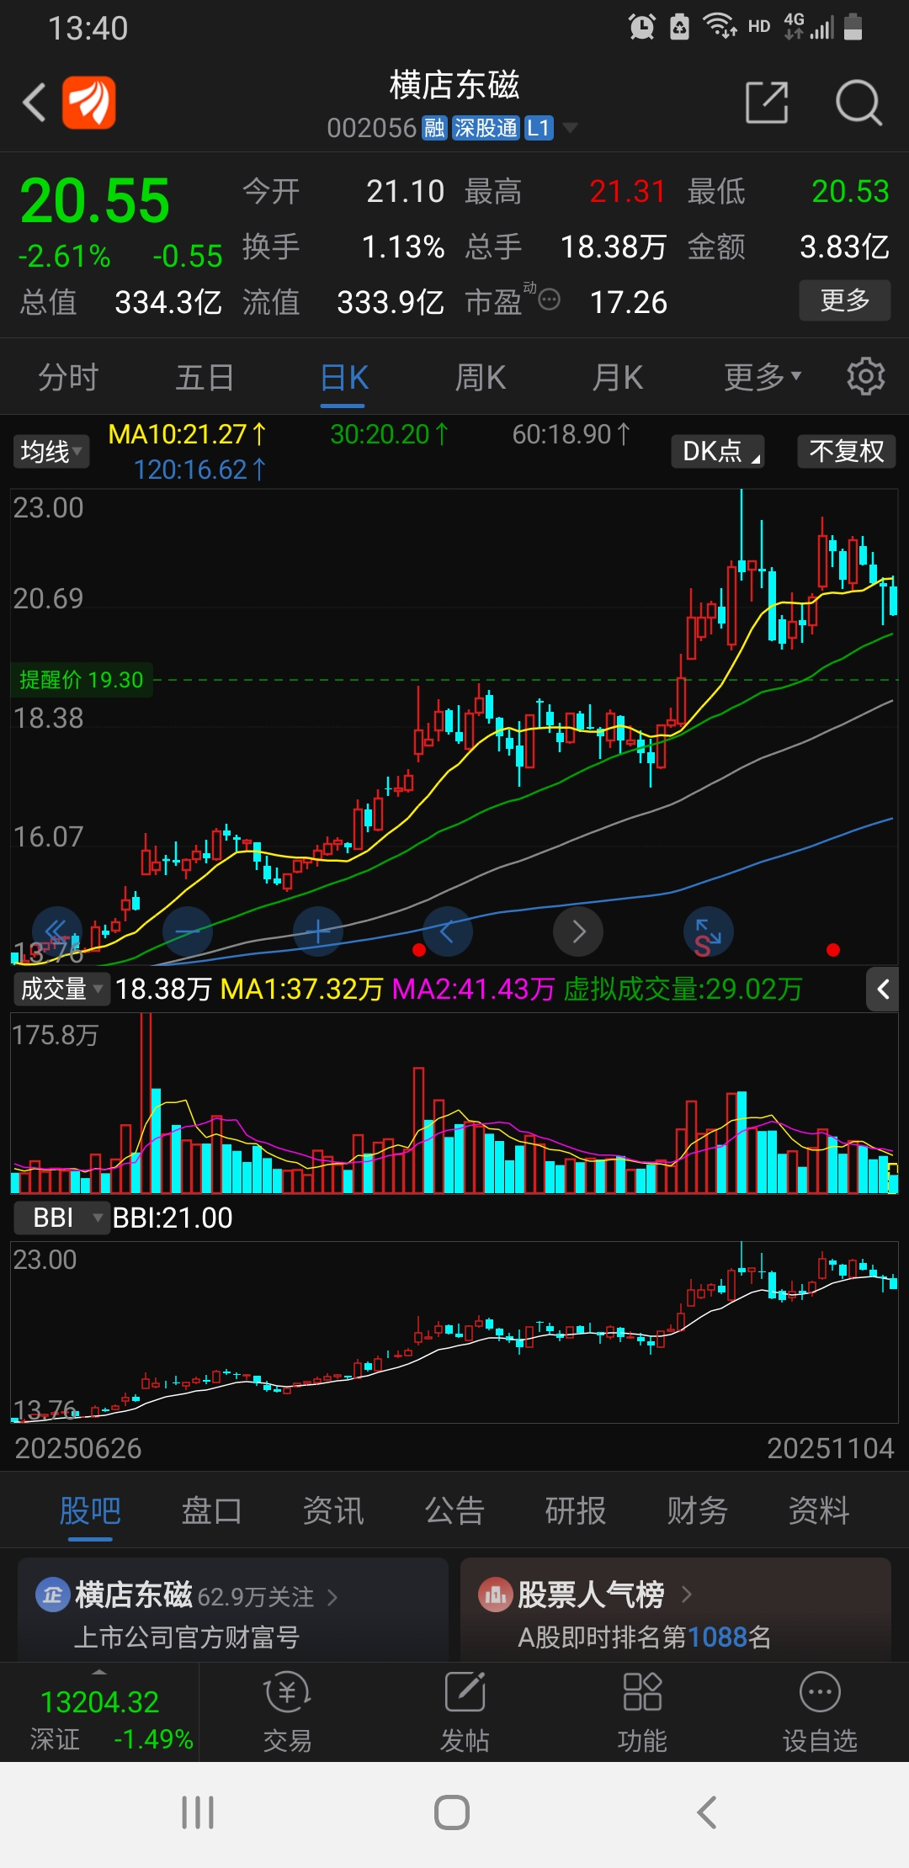Tap the volume bar chart panel
This screenshot has width=909, height=1868.
tap(454, 1103)
